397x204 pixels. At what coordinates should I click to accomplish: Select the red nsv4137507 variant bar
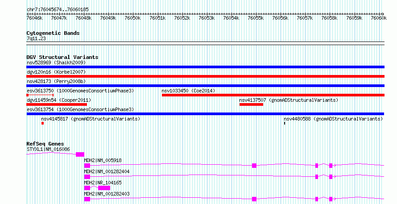(251, 104)
